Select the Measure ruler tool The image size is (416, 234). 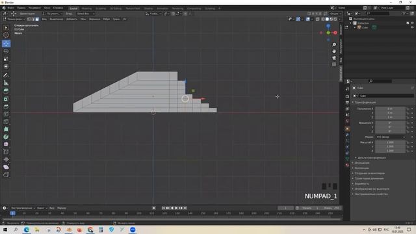pos(6,83)
